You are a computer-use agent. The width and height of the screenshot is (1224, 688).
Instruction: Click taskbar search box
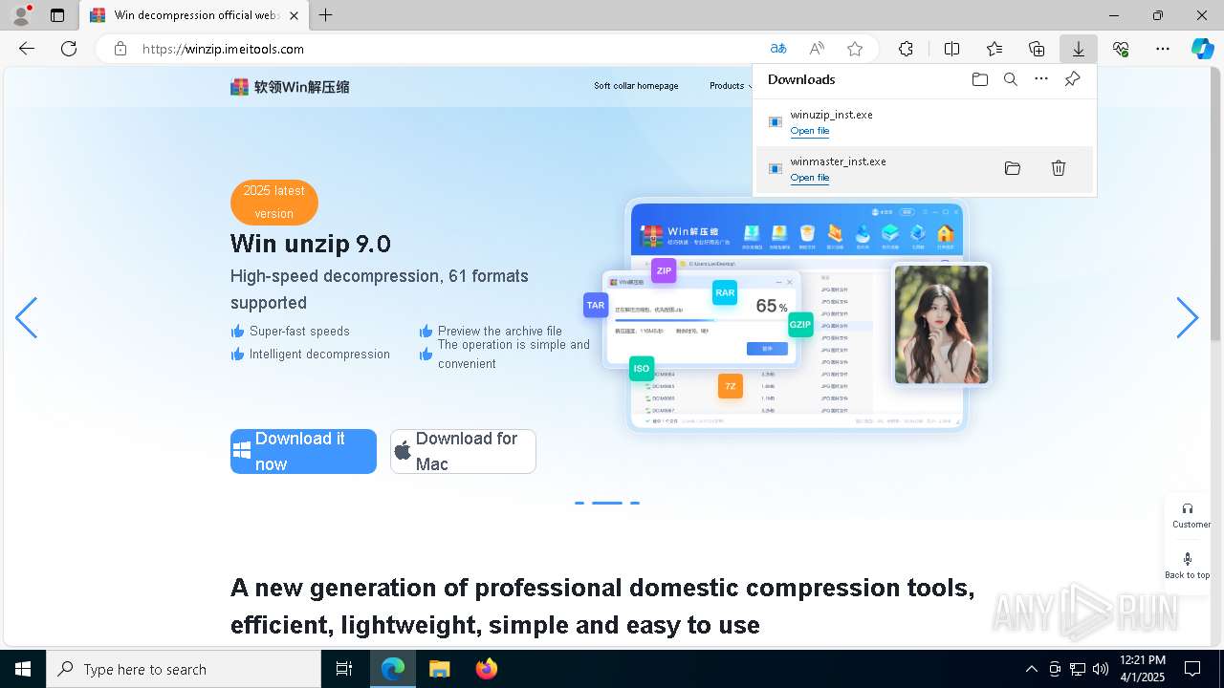(x=184, y=669)
